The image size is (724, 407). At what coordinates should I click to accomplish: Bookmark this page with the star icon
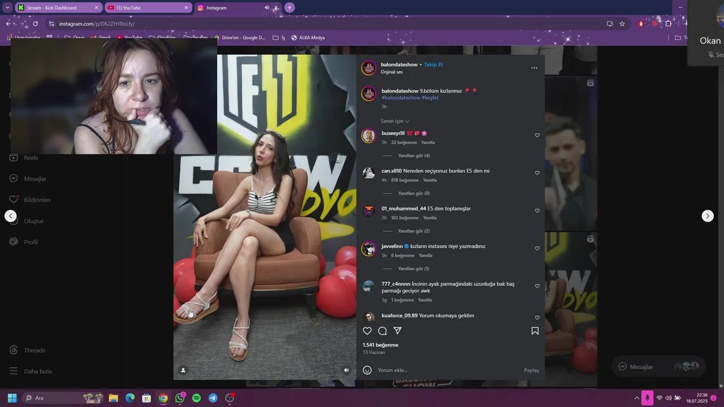click(x=622, y=24)
